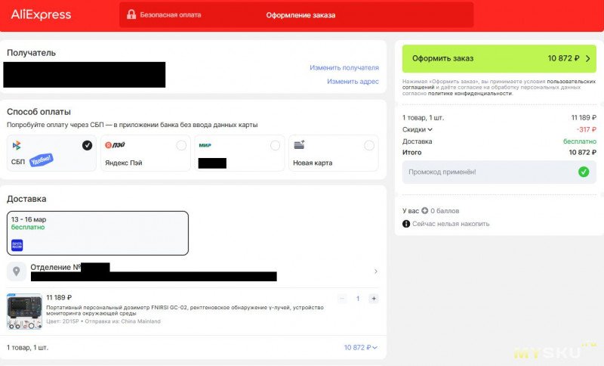This screenshot has height=366, width=604.
Task: Click the Russian Post delivery logo
Action: click(x=17, y=245)
